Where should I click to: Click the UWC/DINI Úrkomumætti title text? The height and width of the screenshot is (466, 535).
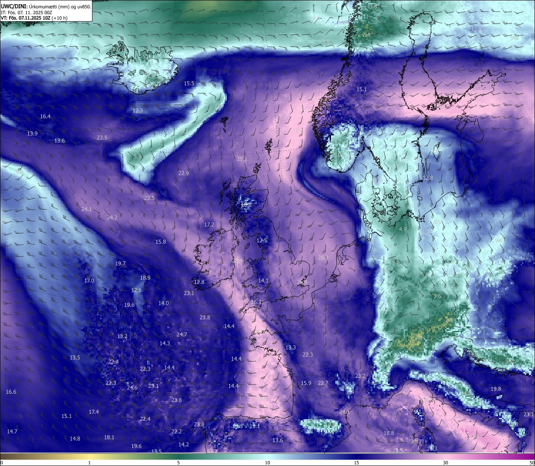[x=46, y=7]
